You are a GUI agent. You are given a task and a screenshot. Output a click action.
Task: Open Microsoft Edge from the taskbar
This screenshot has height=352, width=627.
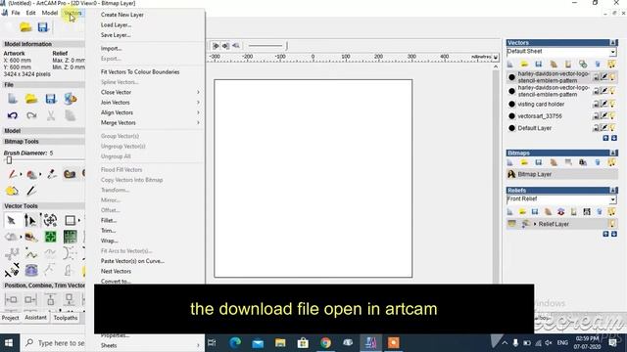click(235, 343)
